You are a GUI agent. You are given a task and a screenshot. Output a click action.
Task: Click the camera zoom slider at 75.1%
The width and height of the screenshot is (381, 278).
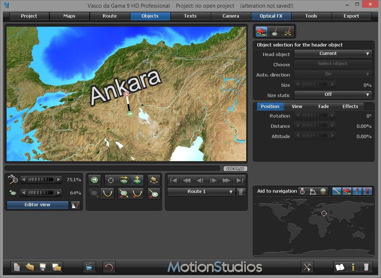(41, 180)
